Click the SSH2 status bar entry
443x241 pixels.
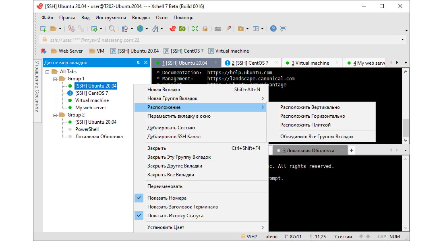click(x=249, y=237)
